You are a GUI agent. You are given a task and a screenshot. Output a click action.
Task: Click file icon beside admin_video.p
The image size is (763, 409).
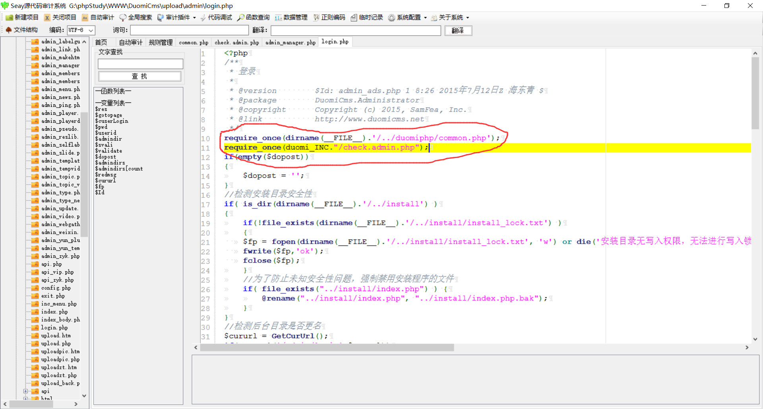click(35, 216)
